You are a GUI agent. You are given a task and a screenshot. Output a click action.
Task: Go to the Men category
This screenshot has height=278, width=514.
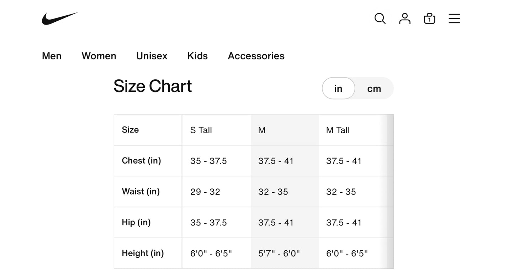pos(52,56)
